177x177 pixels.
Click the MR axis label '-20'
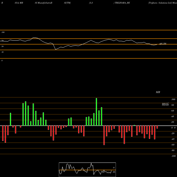(x=173, y=133)
